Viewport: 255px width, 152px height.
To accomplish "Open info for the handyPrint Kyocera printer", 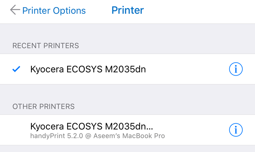I will tap(236, 130).
